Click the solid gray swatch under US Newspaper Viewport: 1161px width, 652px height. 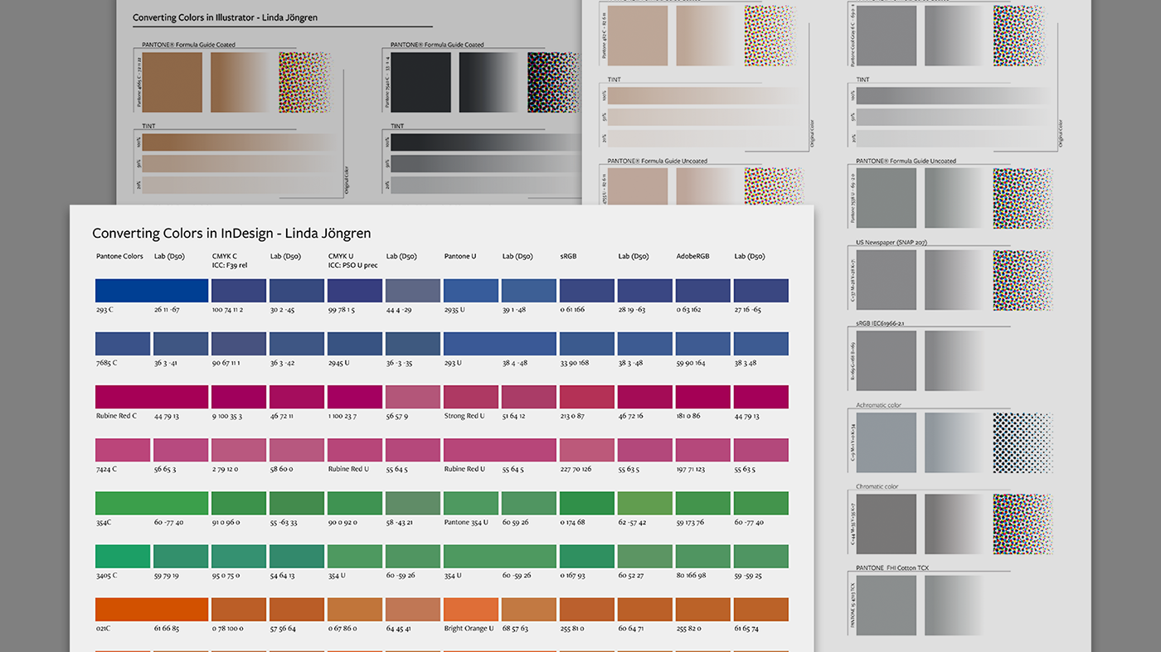[886, 280]
